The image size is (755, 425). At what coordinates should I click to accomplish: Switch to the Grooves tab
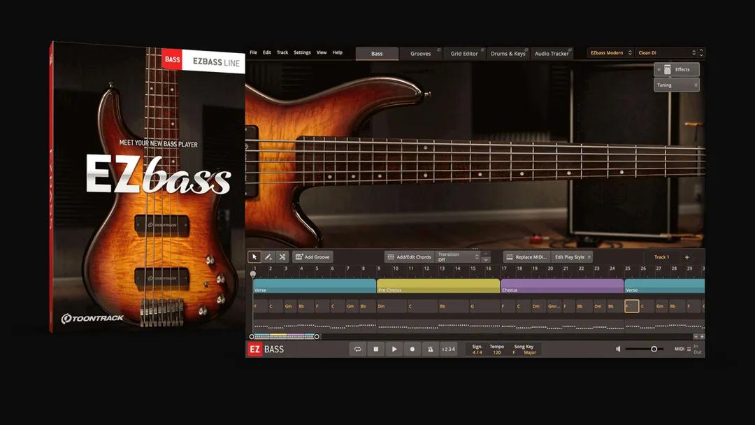[x=420, y=53]
